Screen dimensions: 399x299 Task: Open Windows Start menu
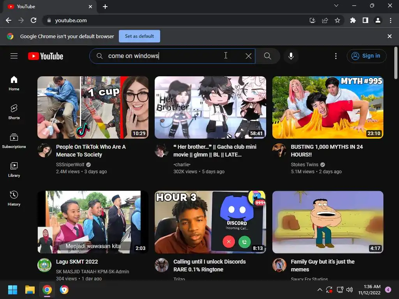click(12, 290)
